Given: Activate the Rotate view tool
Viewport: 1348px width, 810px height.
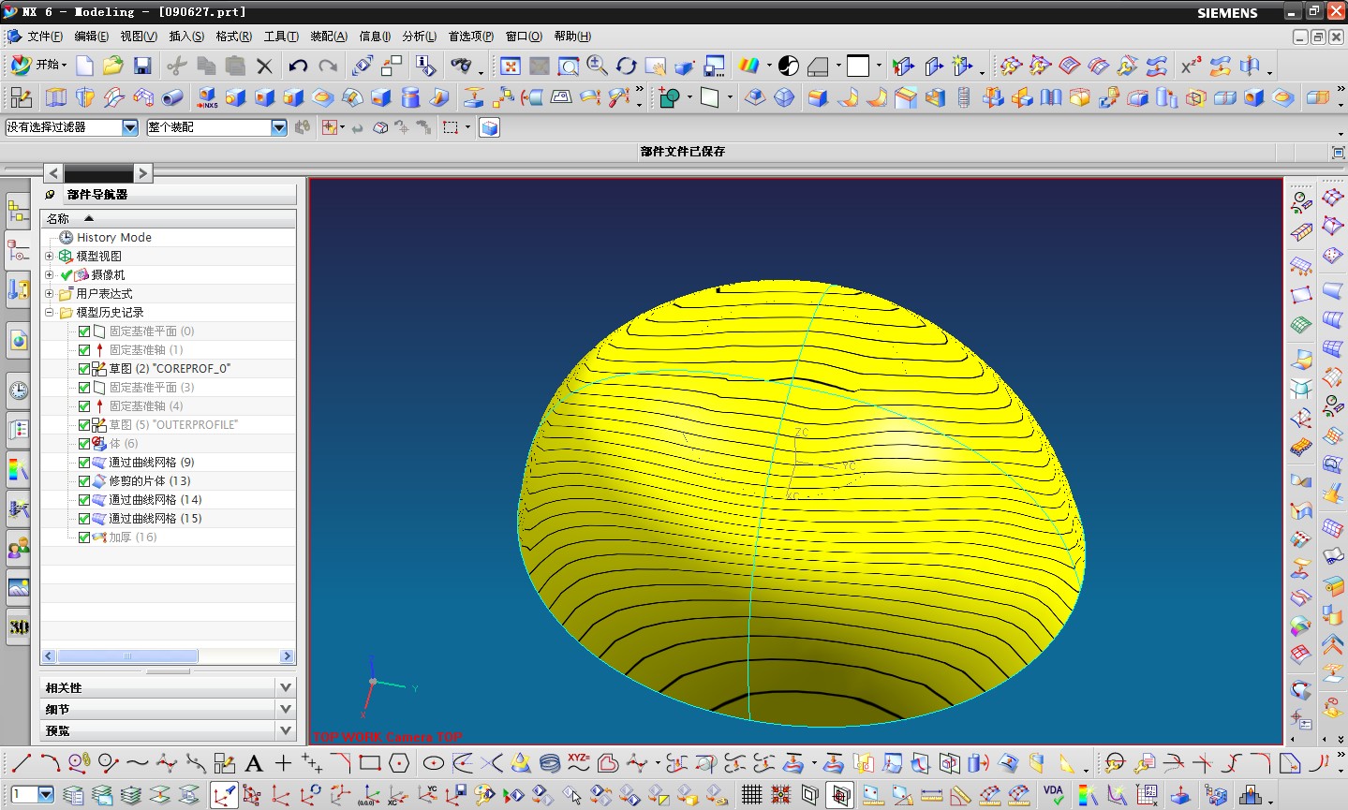Looking at the screenshot, I should [x=626, y=66].
